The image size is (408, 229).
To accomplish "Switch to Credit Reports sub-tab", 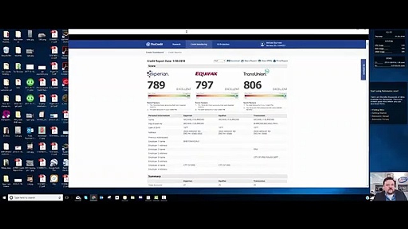I will point(175,52).
